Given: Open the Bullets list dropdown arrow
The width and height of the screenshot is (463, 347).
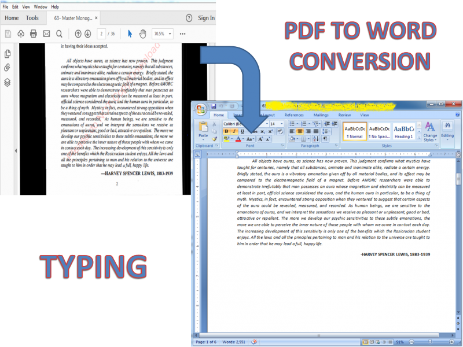Looking at the screenshot, I should (297, 124).
